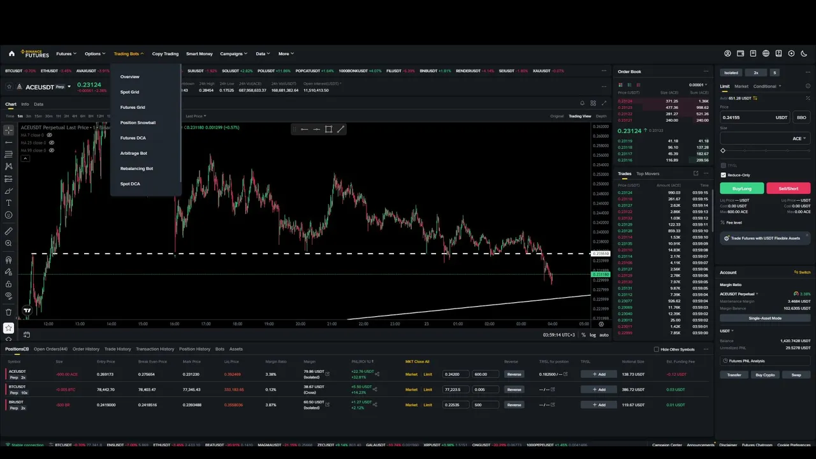The image size is (816, 459).
Task: Open the Last Price chart dropdown
Action: [x=196, y=116]
